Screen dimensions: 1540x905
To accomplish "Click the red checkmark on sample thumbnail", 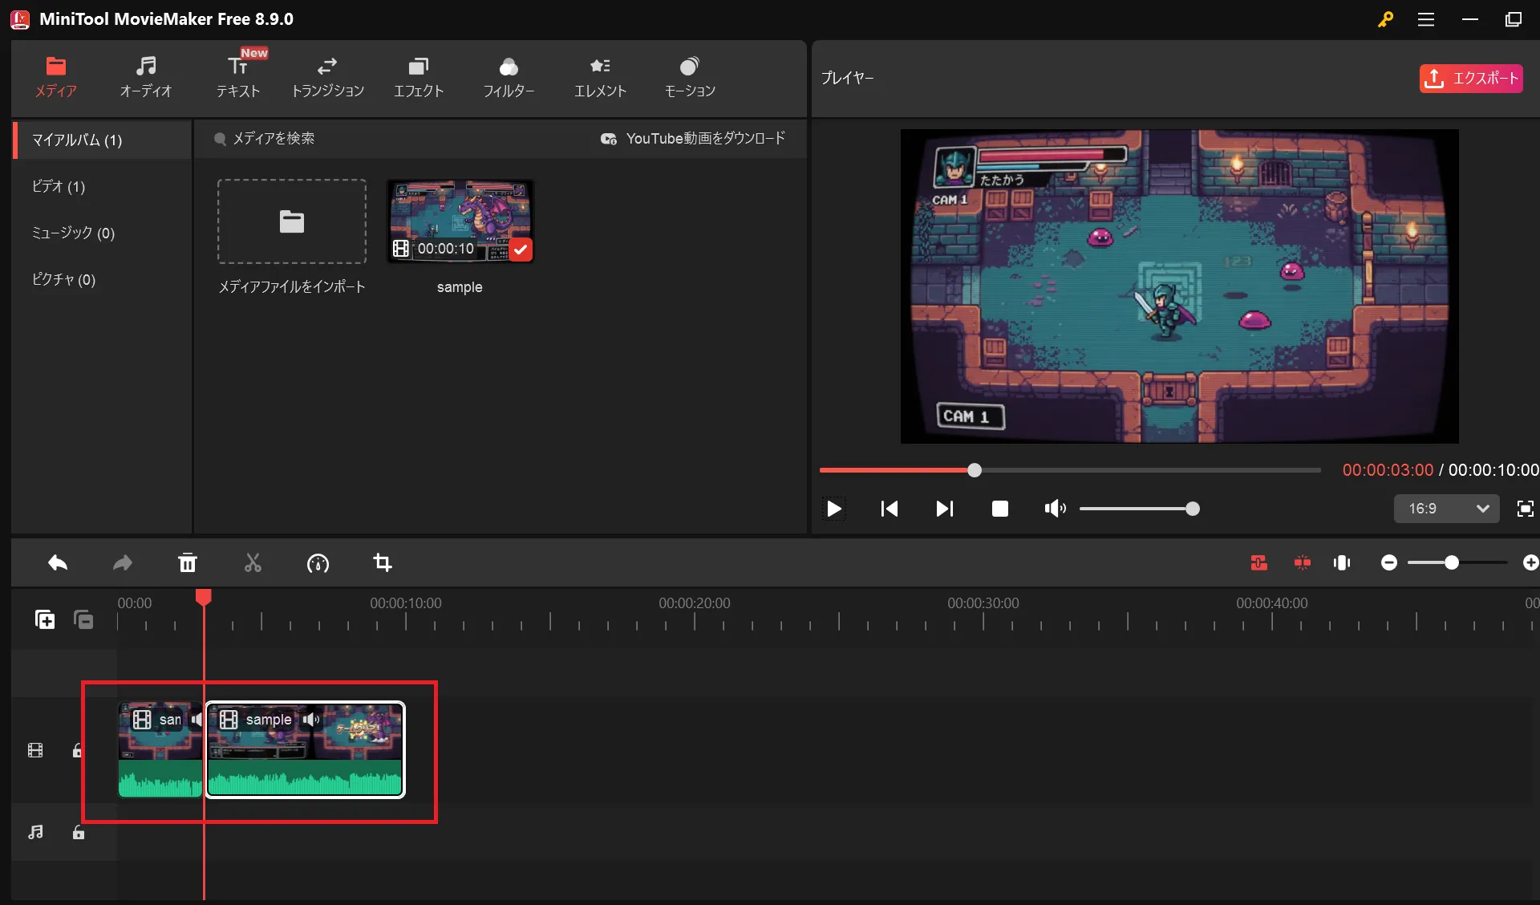I will coord(521,250).
